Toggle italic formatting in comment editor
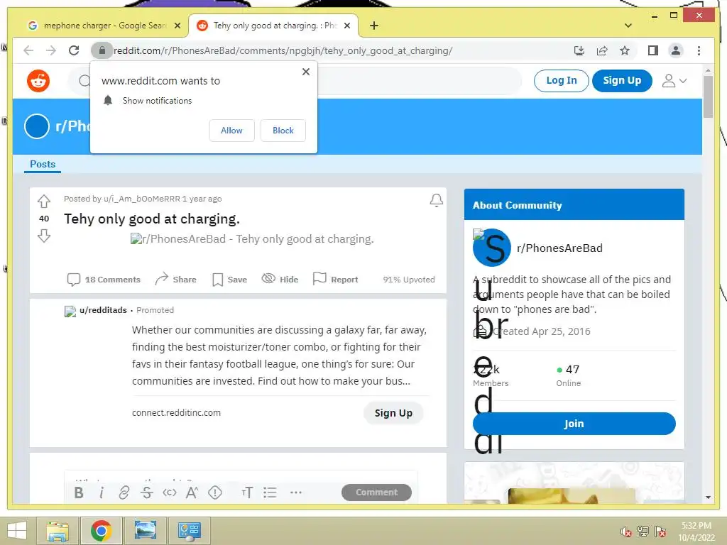The height and width of the screenshot is (545, 727). coord(102,492)
